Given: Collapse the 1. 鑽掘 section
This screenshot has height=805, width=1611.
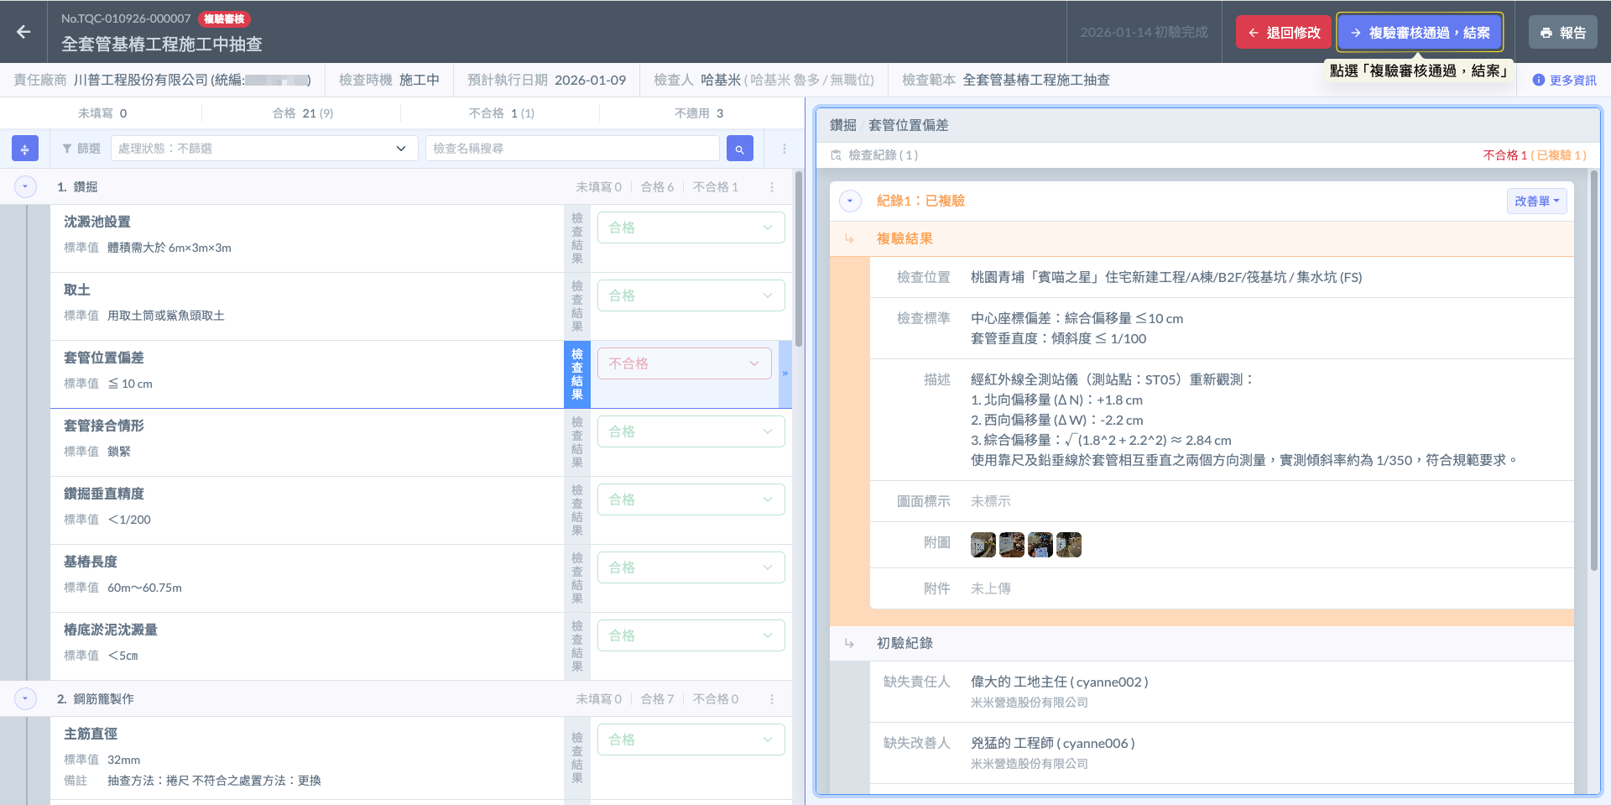Looking at the screenshot, I should click(x=25, y=187).
